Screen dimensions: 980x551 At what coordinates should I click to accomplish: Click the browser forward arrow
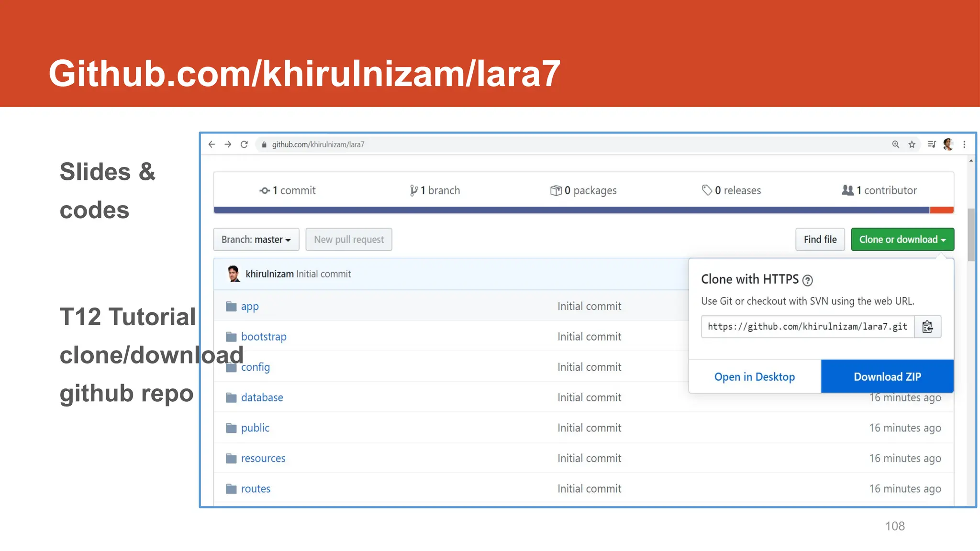[228, 144]
